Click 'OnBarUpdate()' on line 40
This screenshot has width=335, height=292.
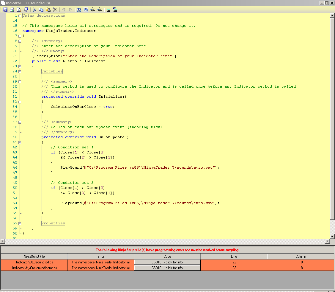coord(114,137)
